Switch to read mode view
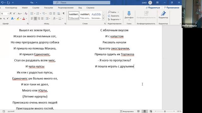202x113 pixels. click(138, 111)
